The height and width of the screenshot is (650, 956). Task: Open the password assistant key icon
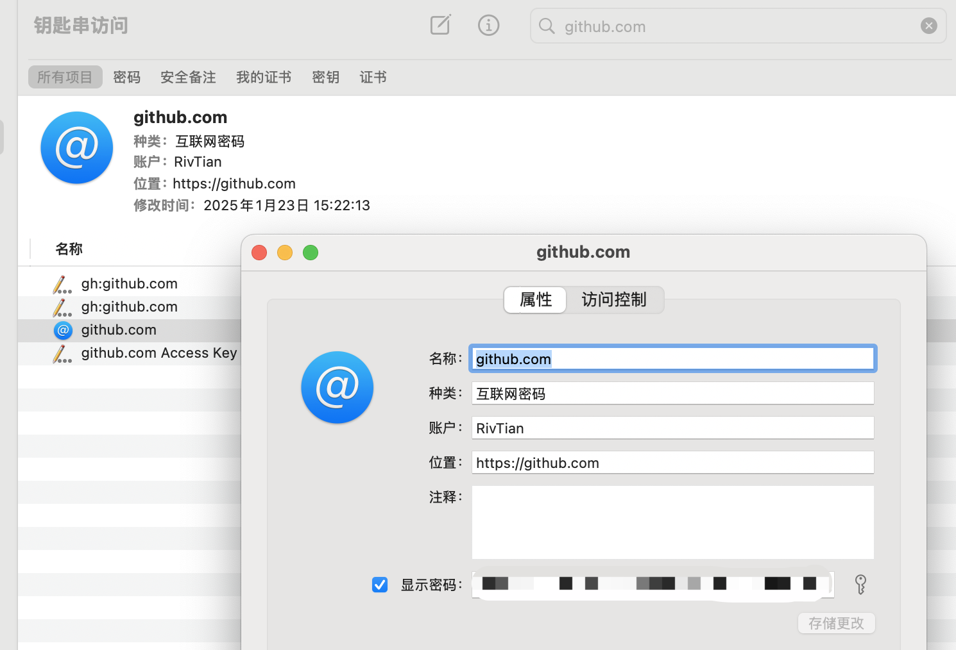[x=860, y=585]
